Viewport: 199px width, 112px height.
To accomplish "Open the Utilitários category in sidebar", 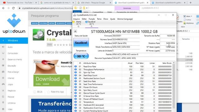I will pyautogui.click(x=12, y=103).
